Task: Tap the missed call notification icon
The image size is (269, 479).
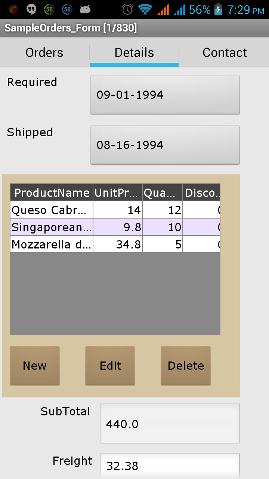Action: click(x=14, y=9)
